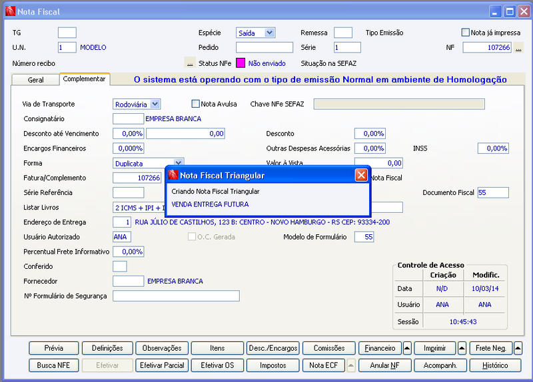This screenshot has height=382, width=533.
Task: Click the Remessa input field
Action: point(343,33)
